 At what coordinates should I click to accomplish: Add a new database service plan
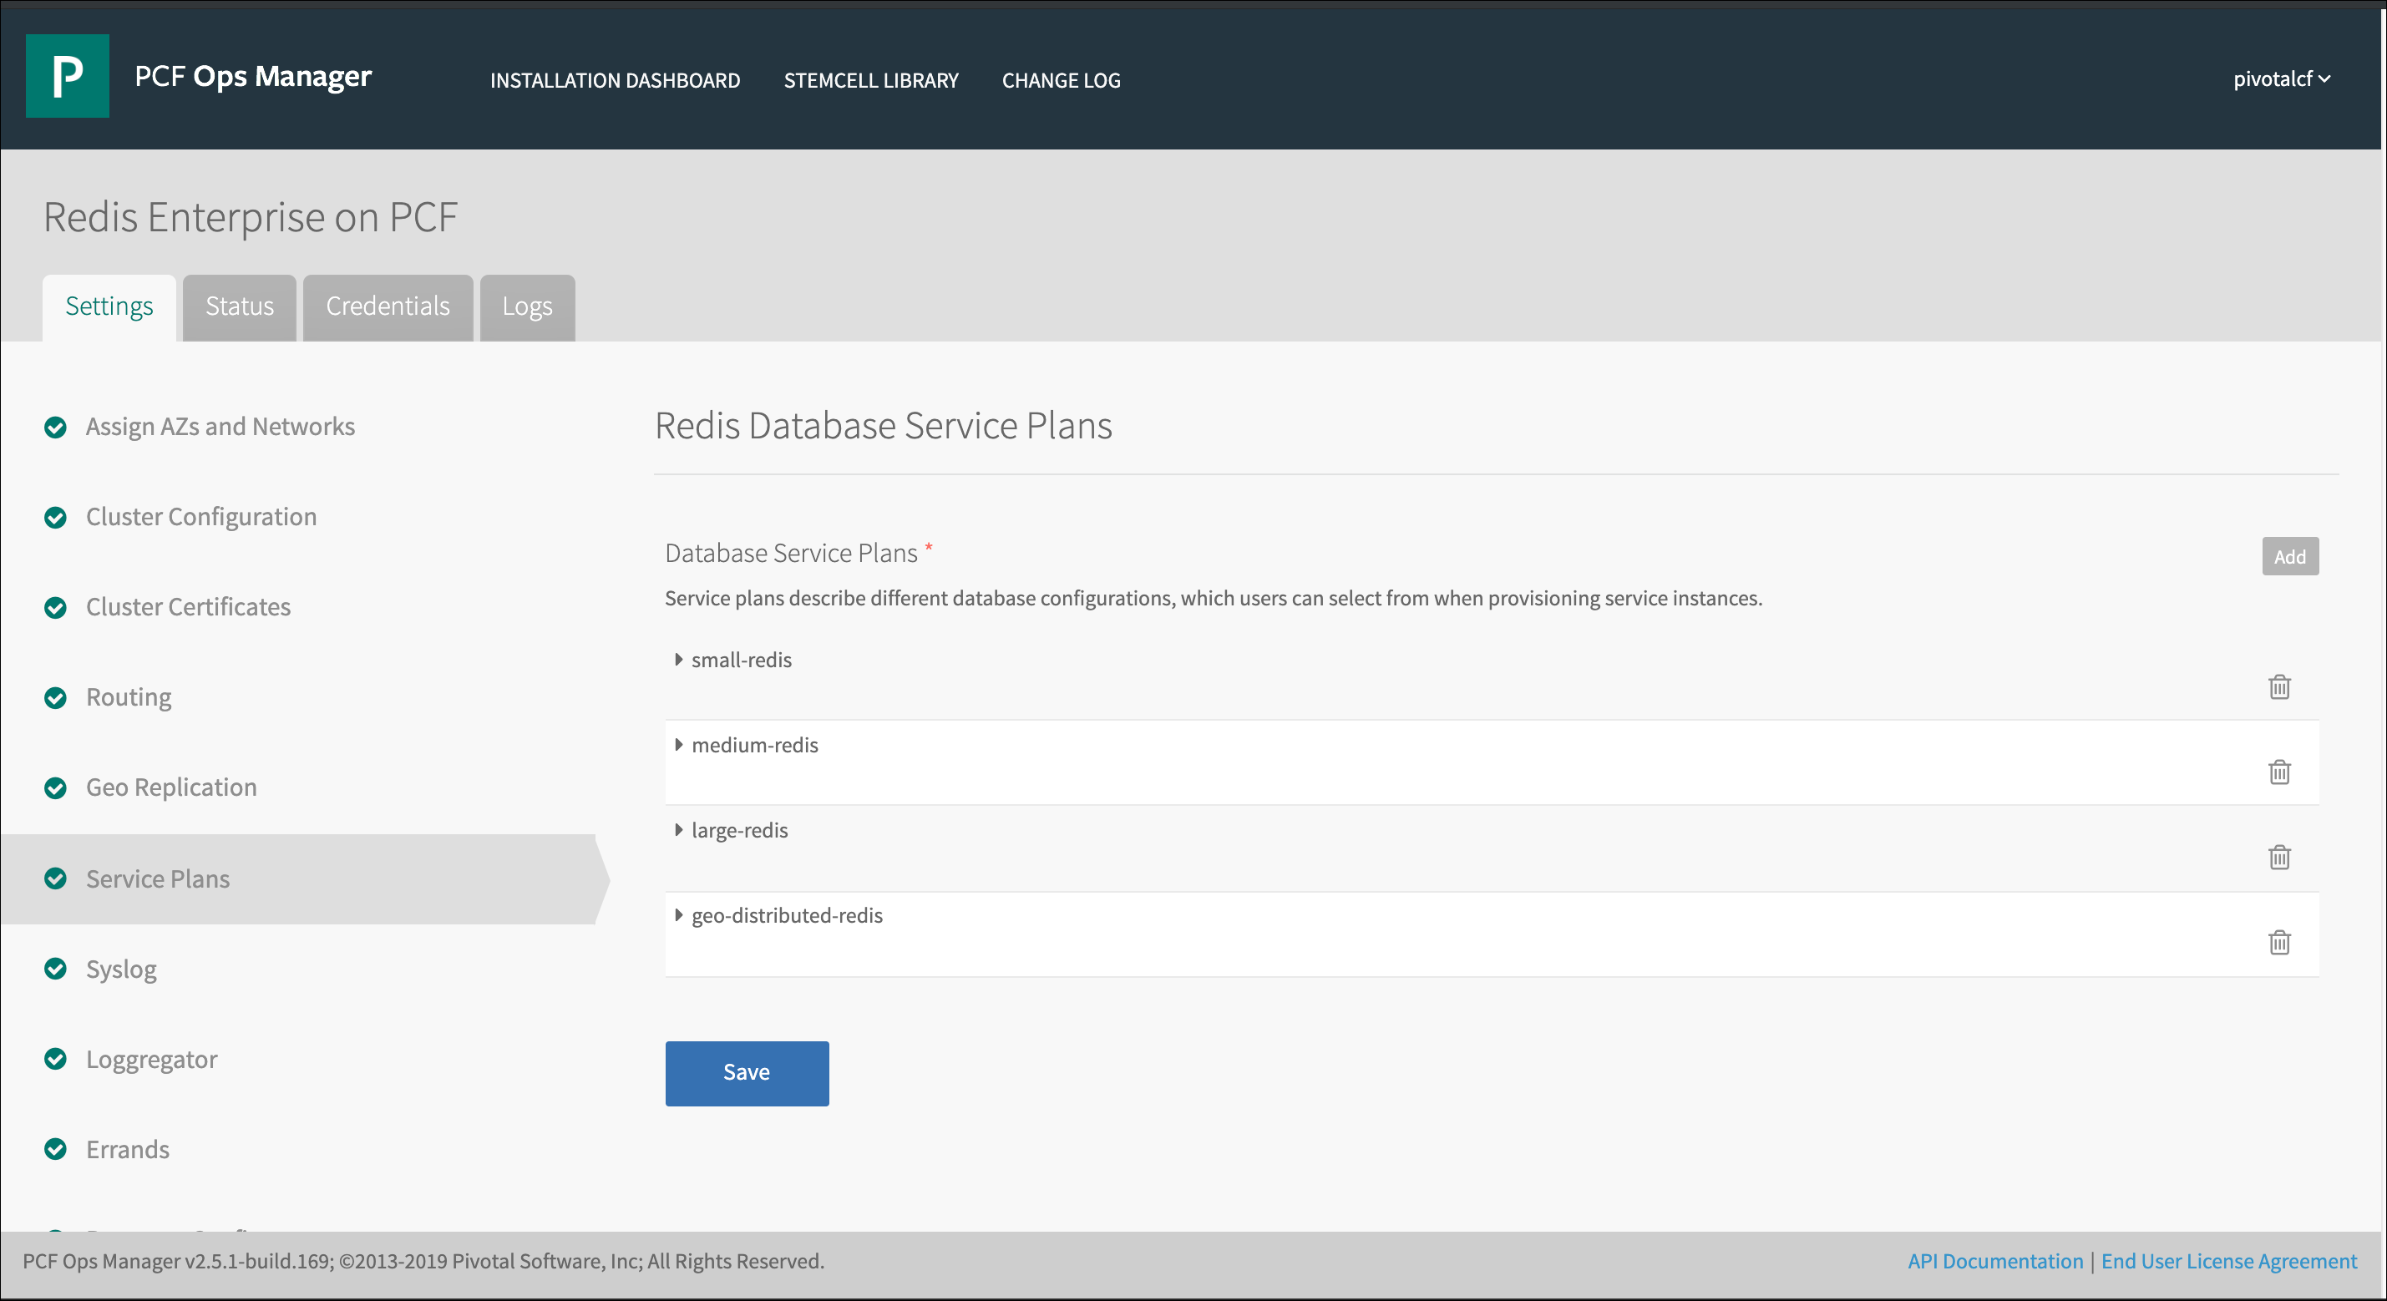point(2288,557)
